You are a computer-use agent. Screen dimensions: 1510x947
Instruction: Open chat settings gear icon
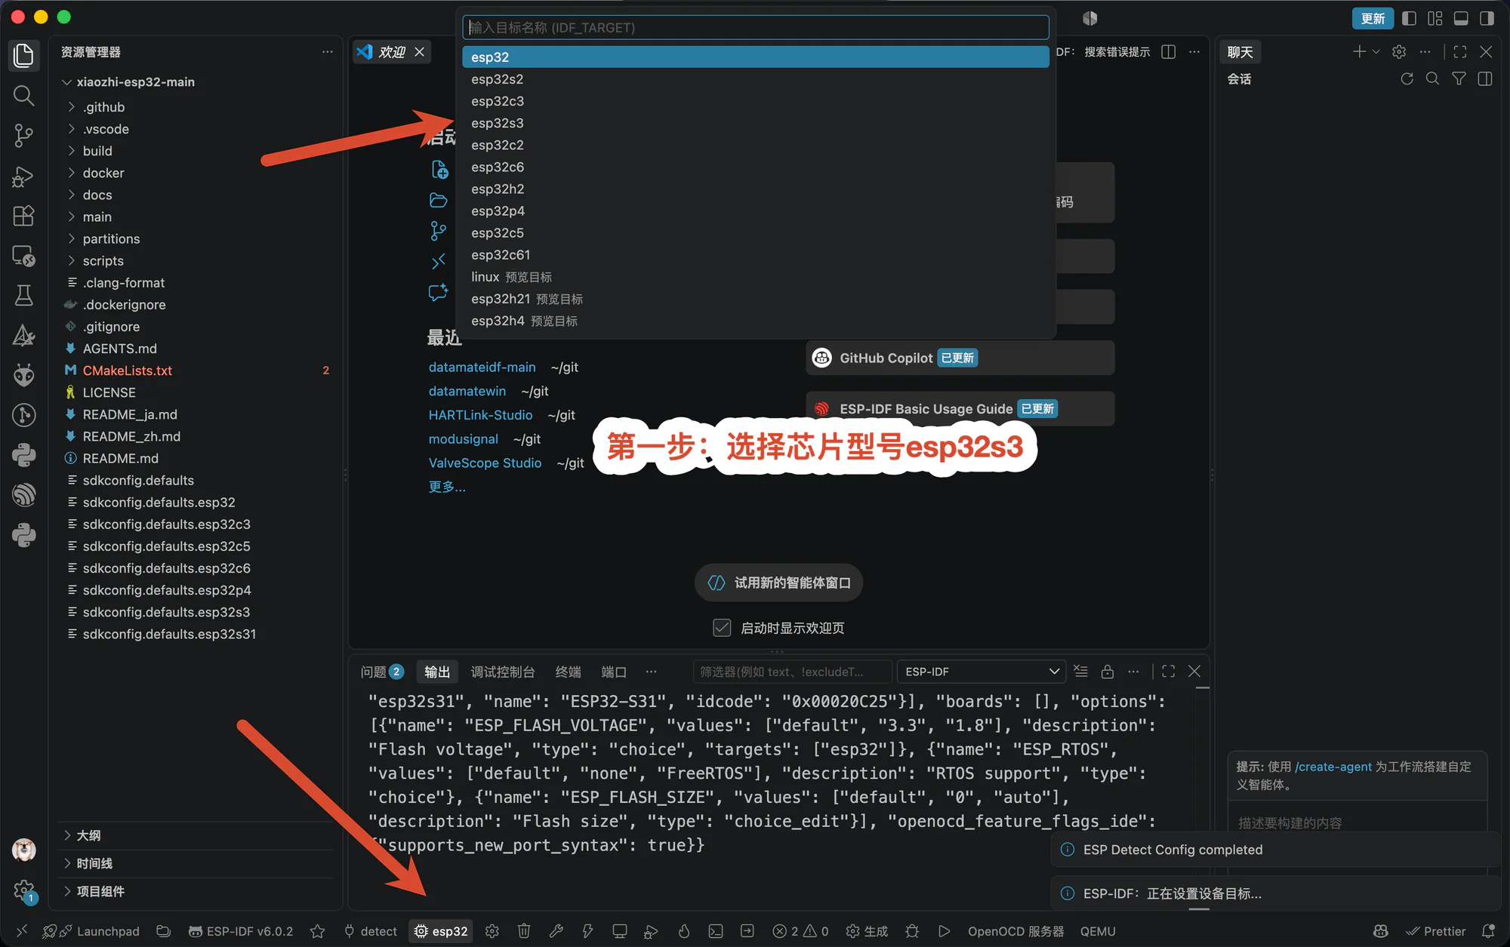click(x=1399, y=52)
